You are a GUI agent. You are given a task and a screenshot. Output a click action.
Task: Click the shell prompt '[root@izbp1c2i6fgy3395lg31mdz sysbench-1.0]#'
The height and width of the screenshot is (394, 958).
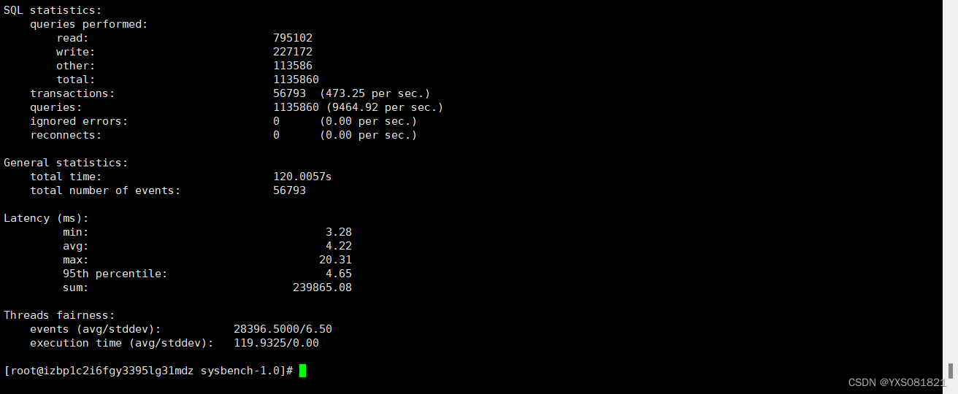tap(148, 371)
